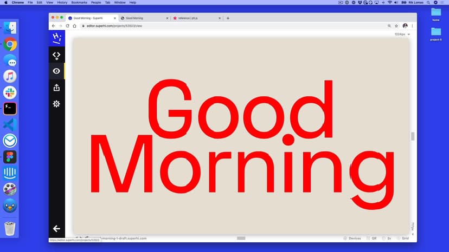Open the code editor view in sidebar
449x252 pixels.
pyautogui.click(x=56, y=55)
